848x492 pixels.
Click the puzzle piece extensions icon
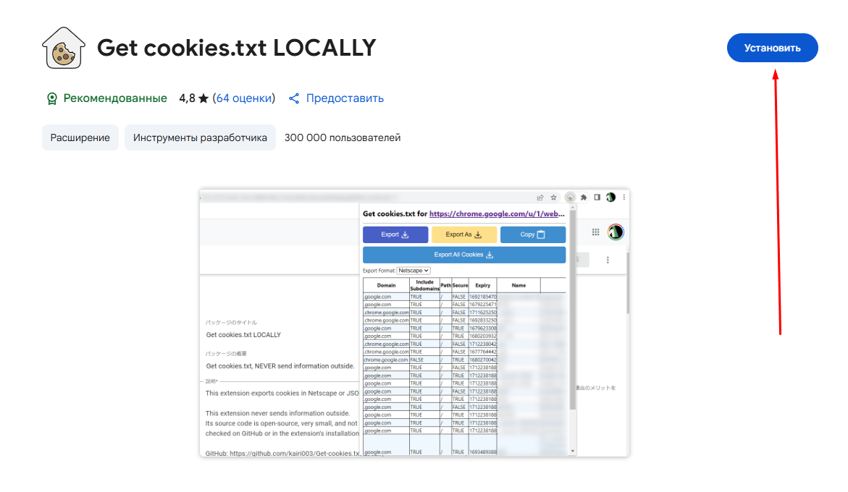584,197
